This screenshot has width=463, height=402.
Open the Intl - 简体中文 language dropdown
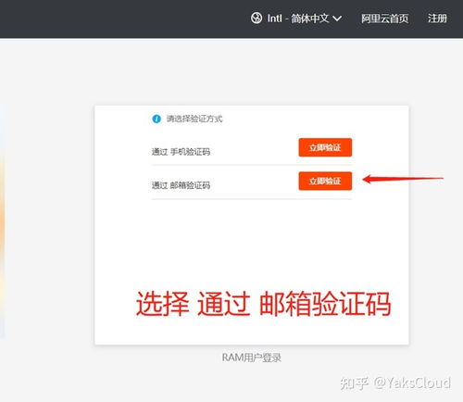(x=296, y=19)
